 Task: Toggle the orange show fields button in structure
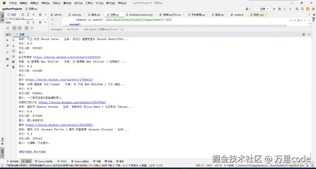click(x=20, y=28)
